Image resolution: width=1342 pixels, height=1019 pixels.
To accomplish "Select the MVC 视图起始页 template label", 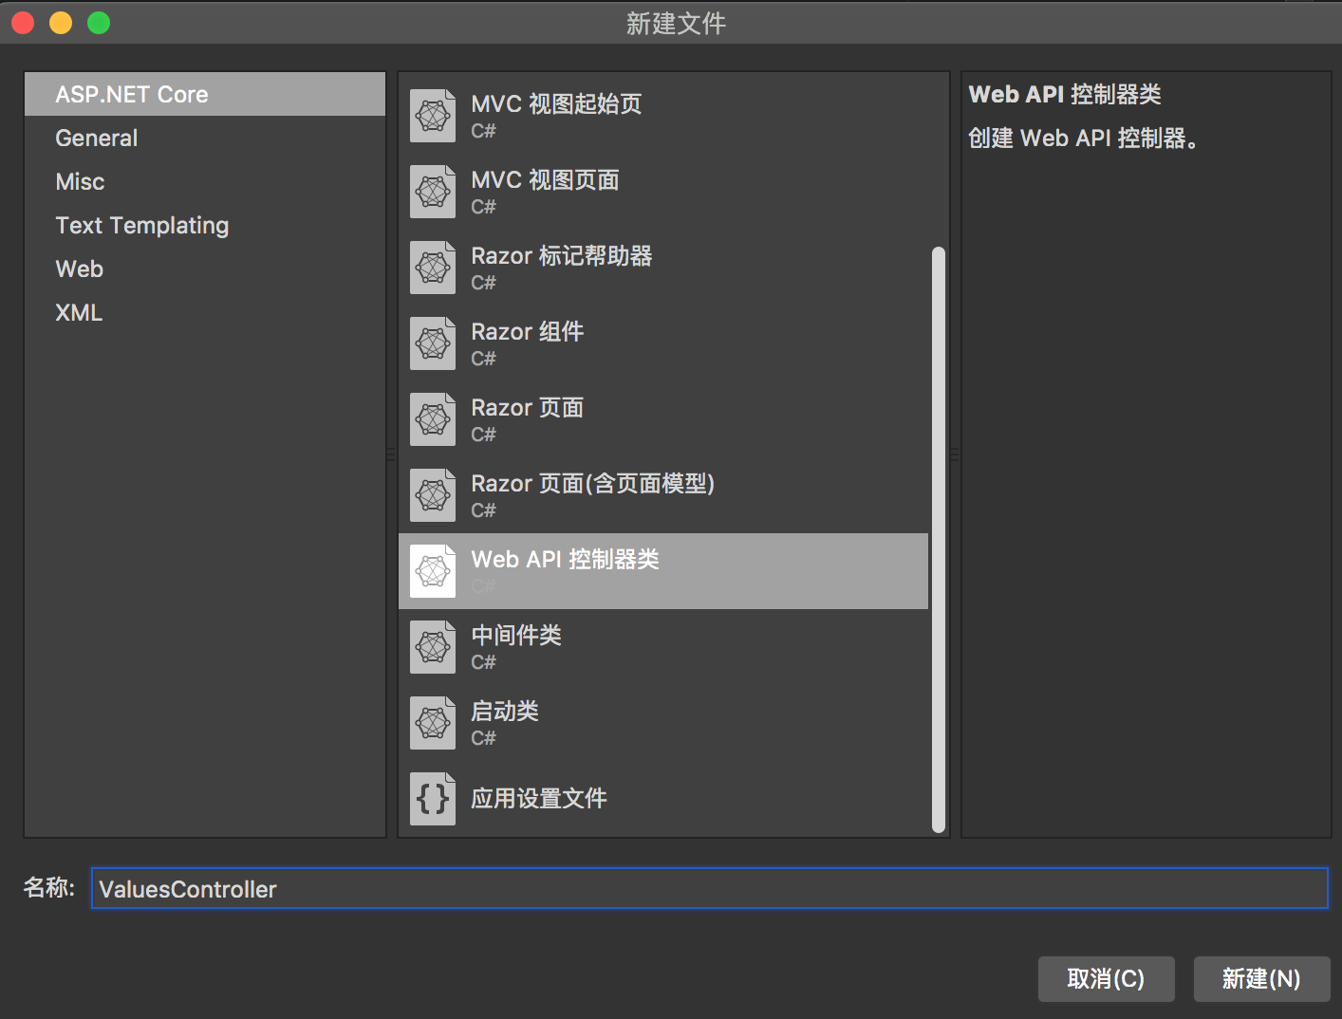I will click(x=556, y=103).
